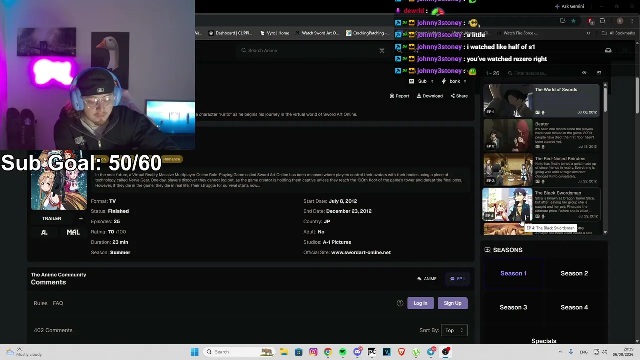The image size is (640, 360).
Task: Open the bonk server selector
Action: (455, 81)
